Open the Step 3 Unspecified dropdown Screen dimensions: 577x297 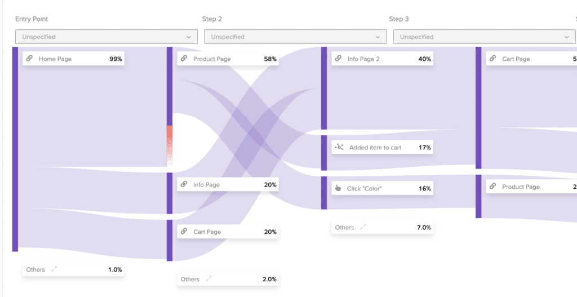click(x=484, y=37)
